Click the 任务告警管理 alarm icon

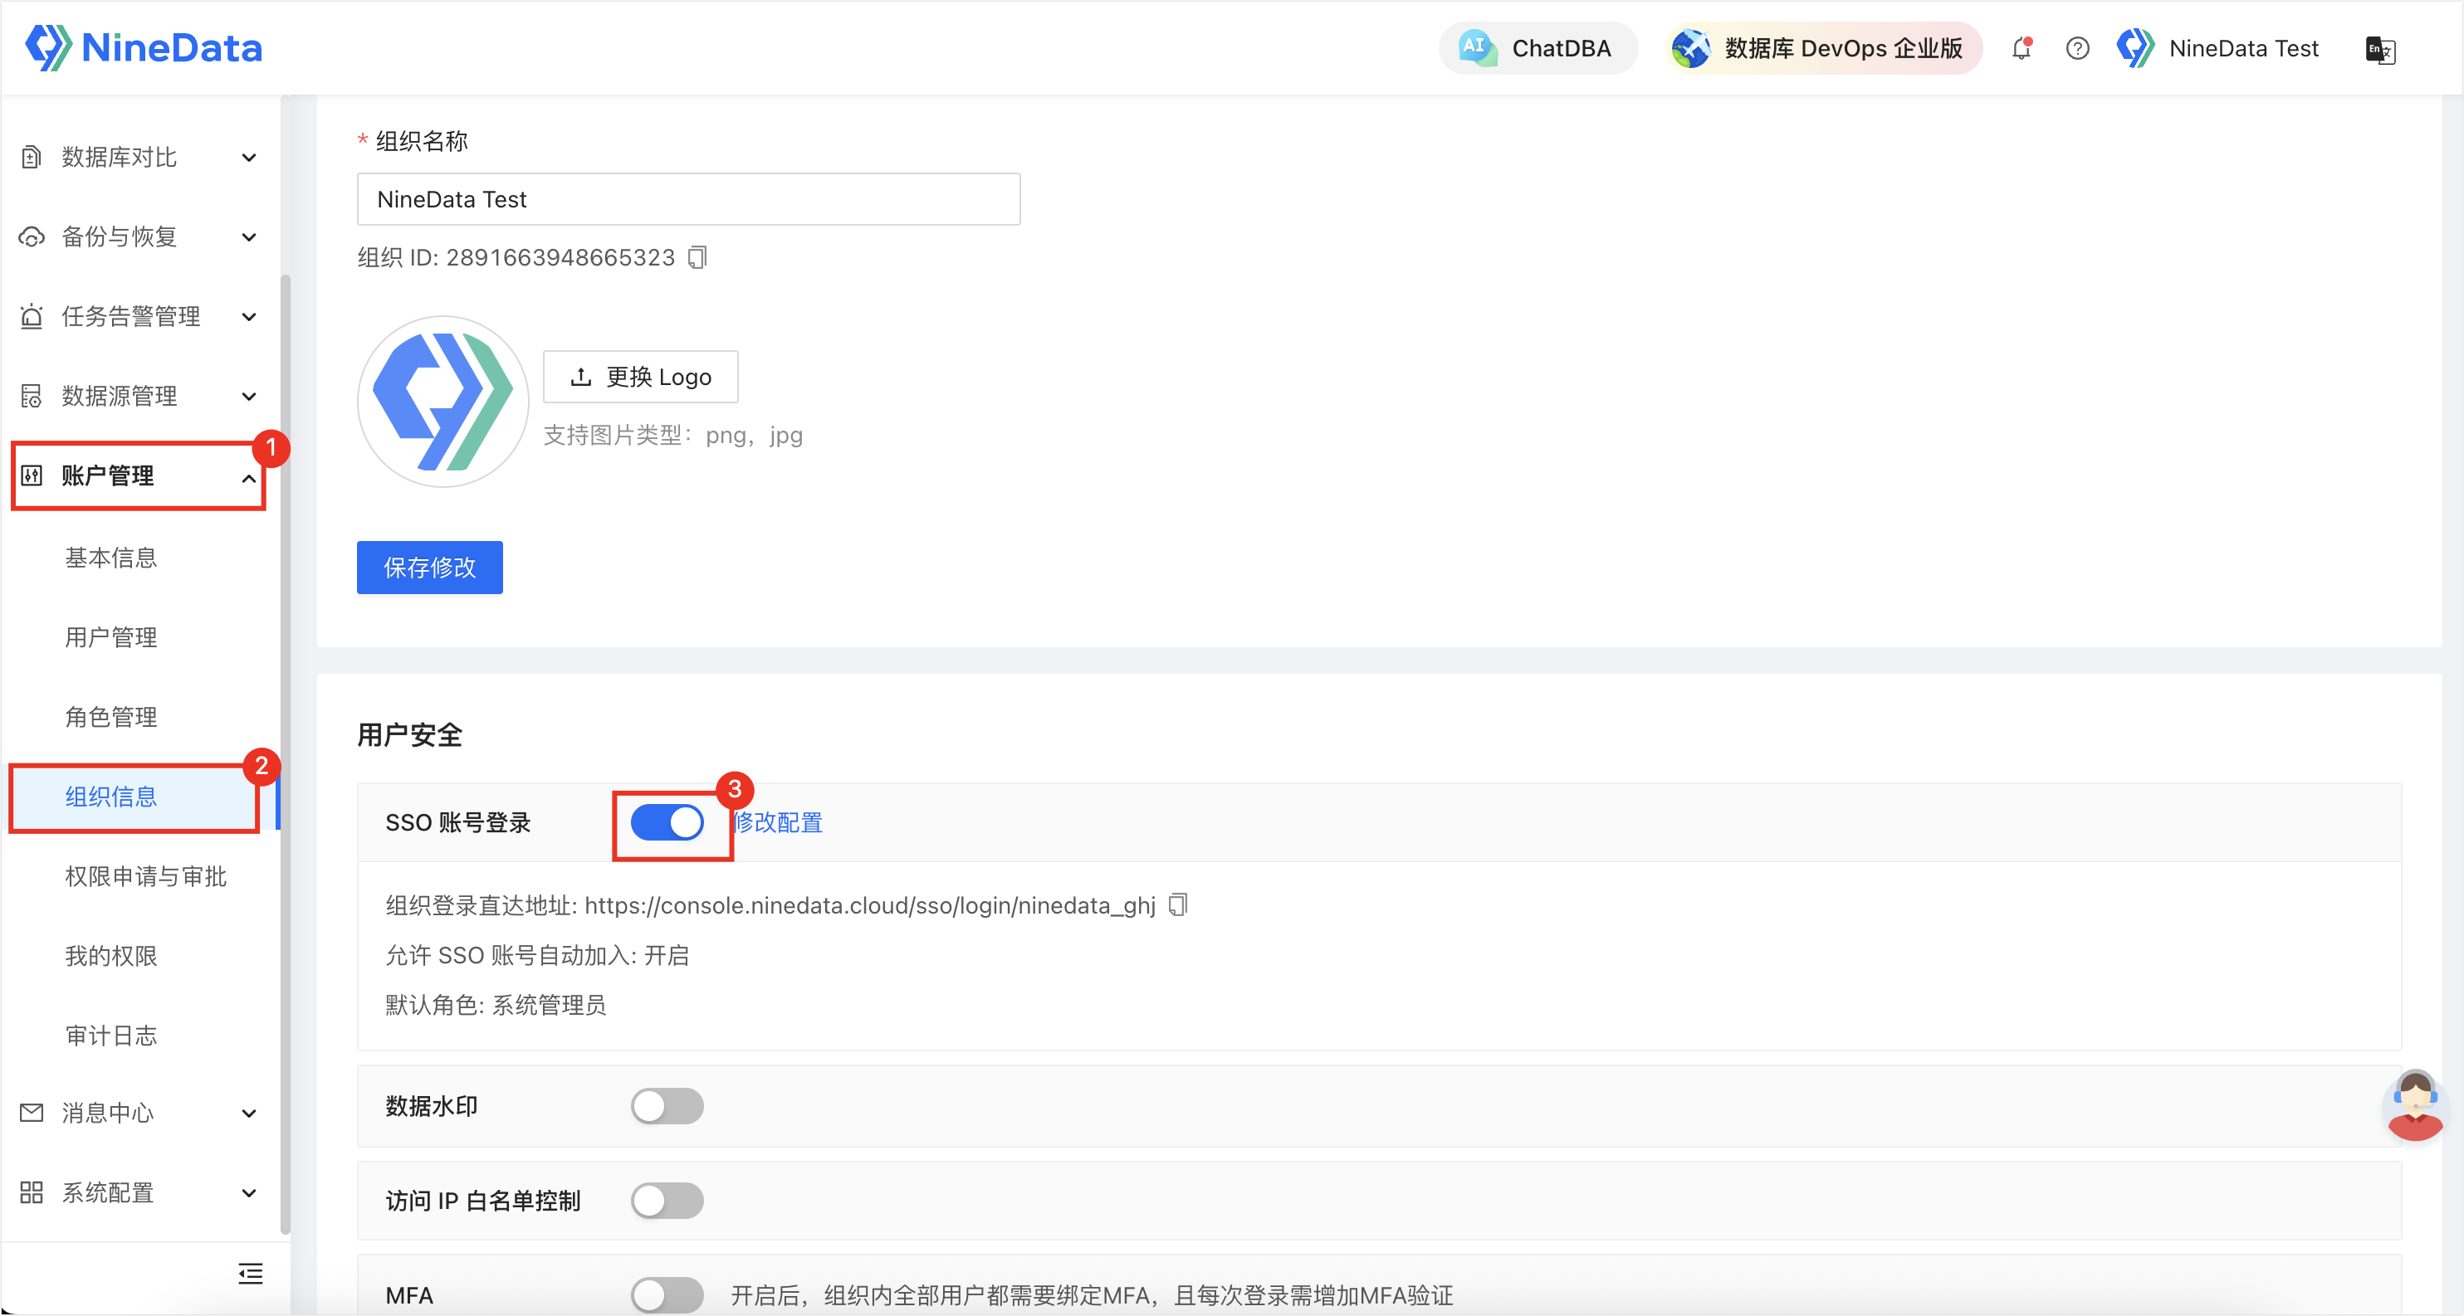coord(32,316)
